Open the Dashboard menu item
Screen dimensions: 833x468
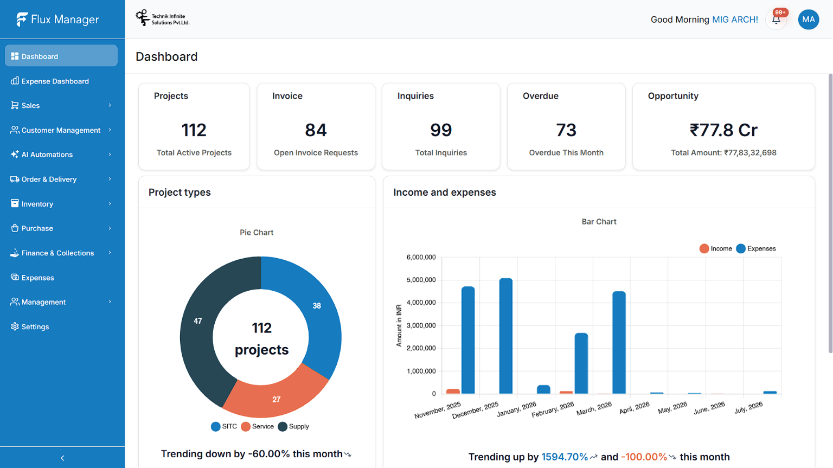pyautogui.click(x=61, y=56)
